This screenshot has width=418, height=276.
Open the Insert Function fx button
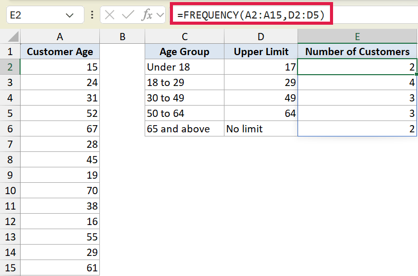click(147, 15)
